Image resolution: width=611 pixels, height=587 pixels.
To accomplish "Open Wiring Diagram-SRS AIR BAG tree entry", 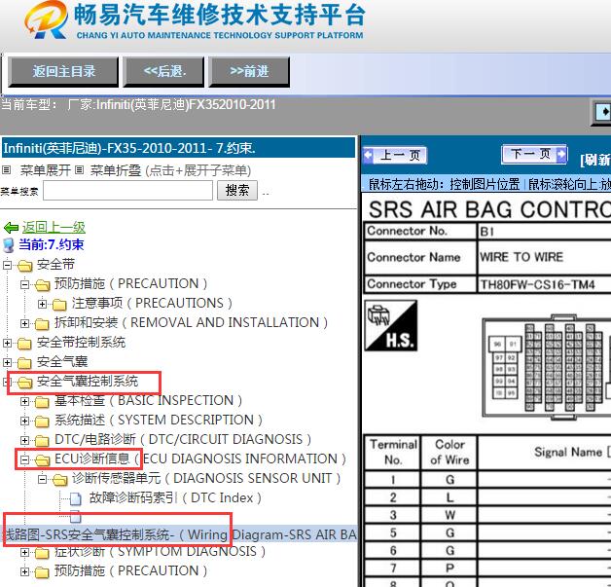I will click(178, 534).
